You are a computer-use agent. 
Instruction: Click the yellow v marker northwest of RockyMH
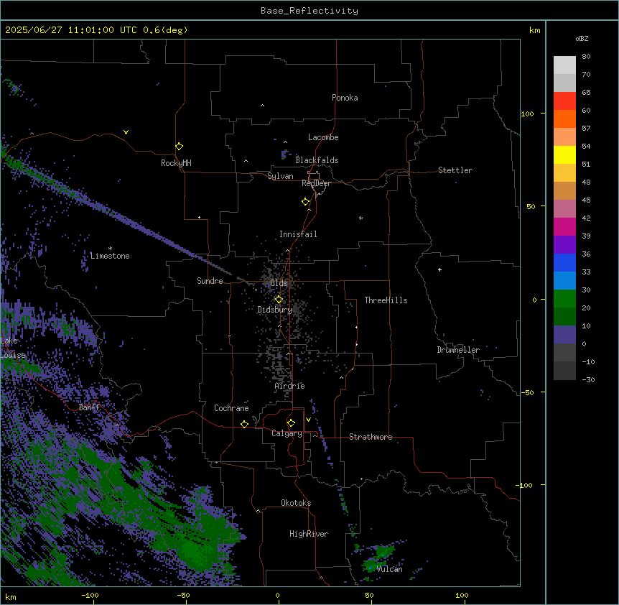click(x=126, y=132)
